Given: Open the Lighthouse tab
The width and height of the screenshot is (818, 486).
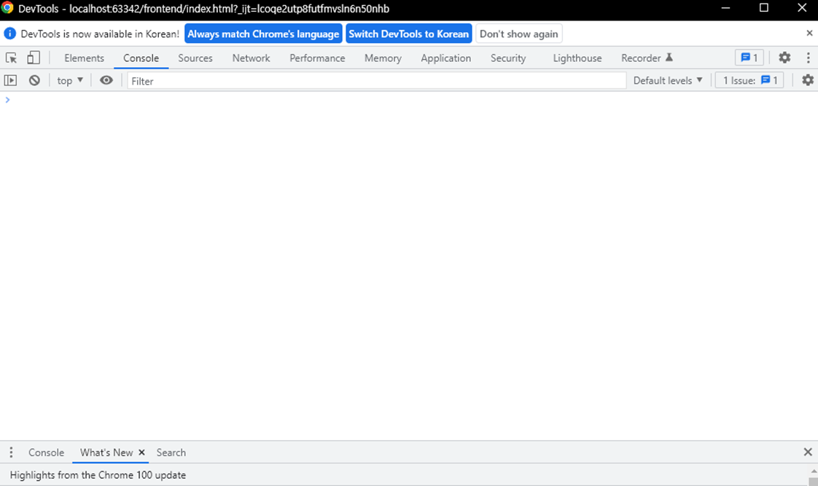Looking at the screenshot, I should [x=577, y=58].
